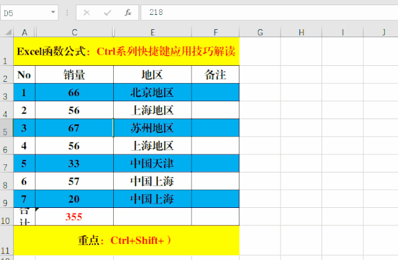The image size is (398, 260).
Task: Select column H header
Action: 301,32
